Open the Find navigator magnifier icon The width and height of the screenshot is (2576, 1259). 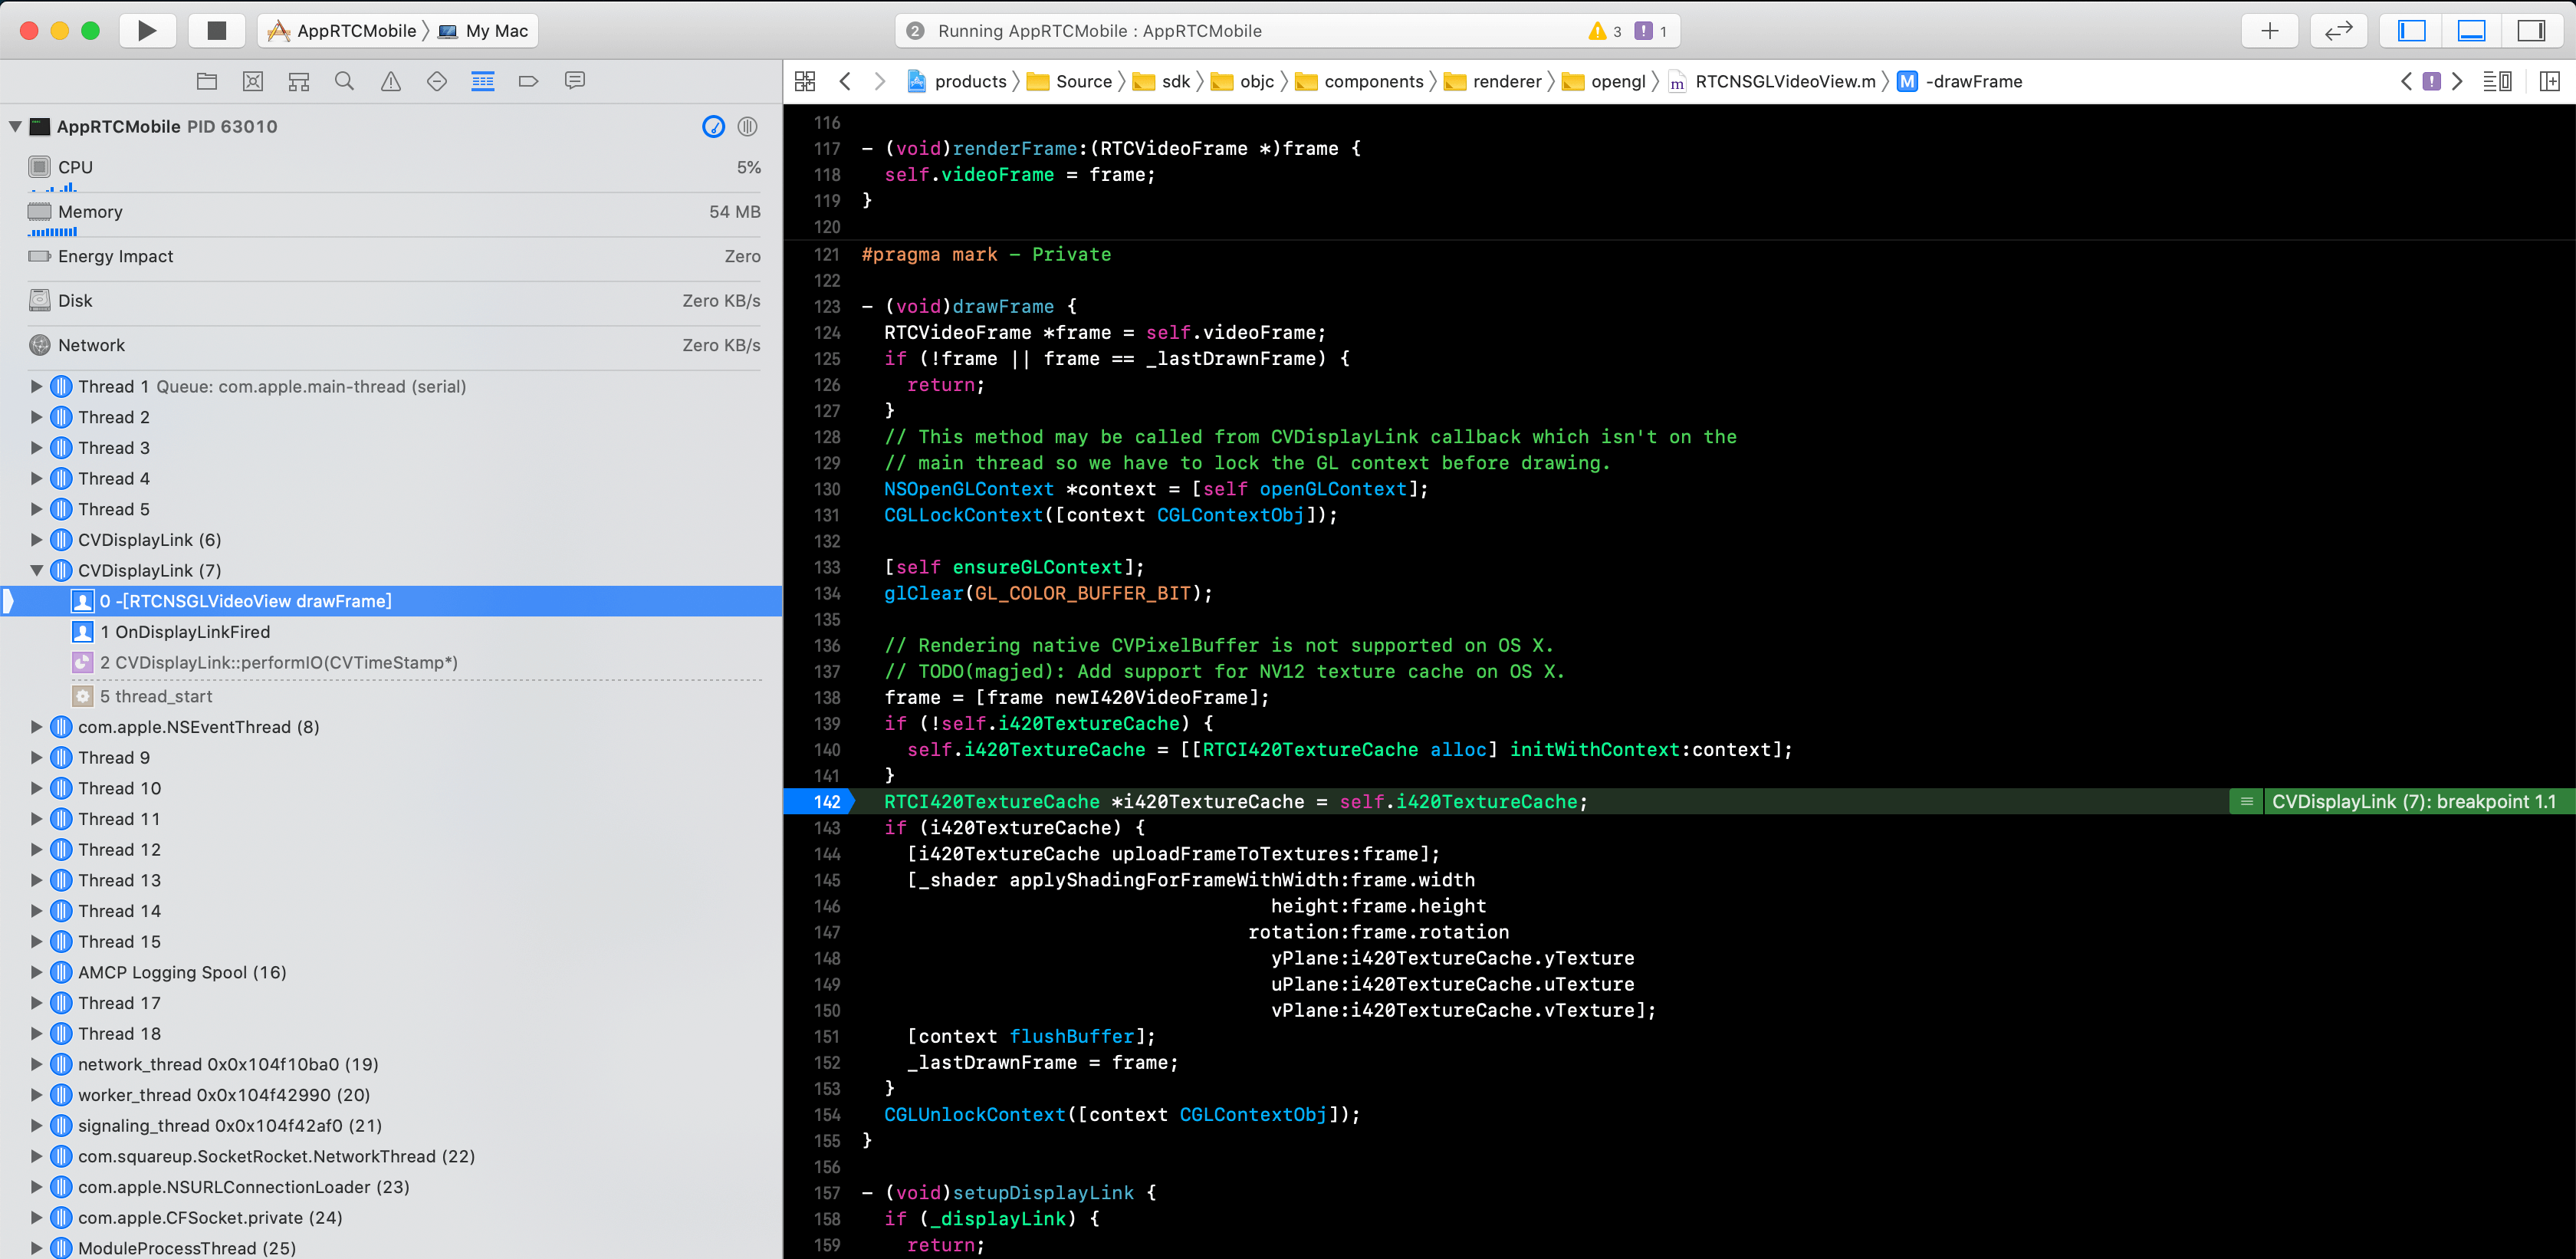click(x=344, y=81)
